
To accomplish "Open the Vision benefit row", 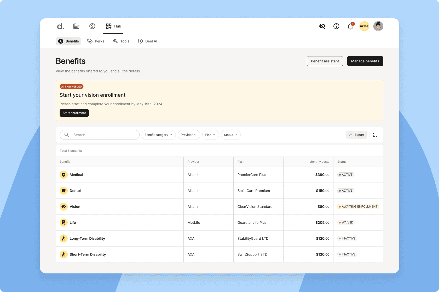I will point(219,206).
